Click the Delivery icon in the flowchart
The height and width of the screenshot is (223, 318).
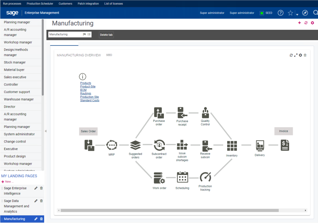tap(260, 146)
